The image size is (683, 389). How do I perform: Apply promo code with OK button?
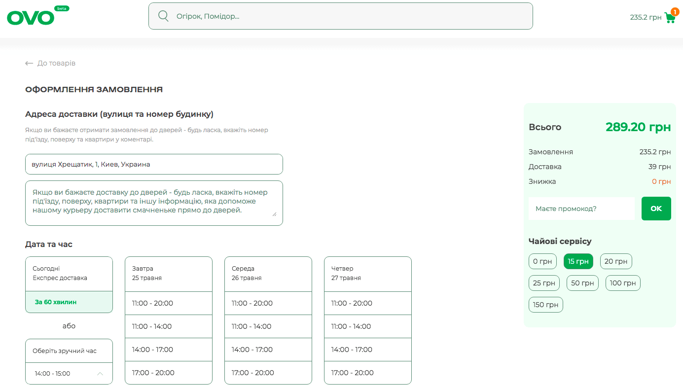click(656, 209)
